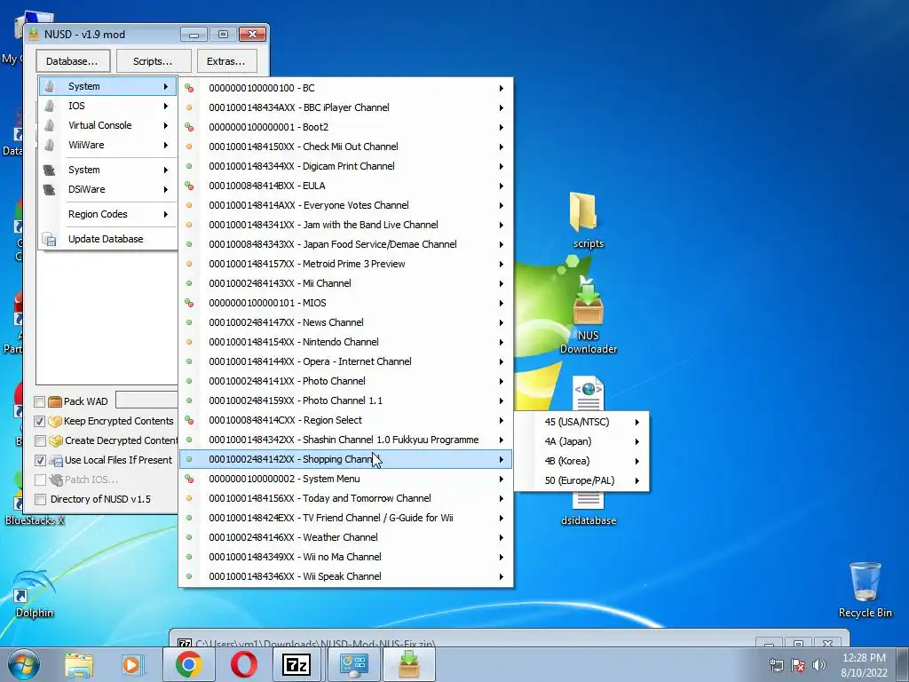
Task: Choose Opera - Internet Channel entry
Action: click(345, 362)
